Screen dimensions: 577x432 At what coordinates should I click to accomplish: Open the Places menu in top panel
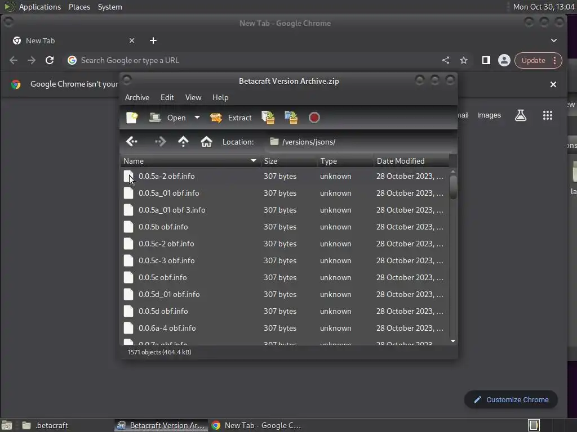79,7
